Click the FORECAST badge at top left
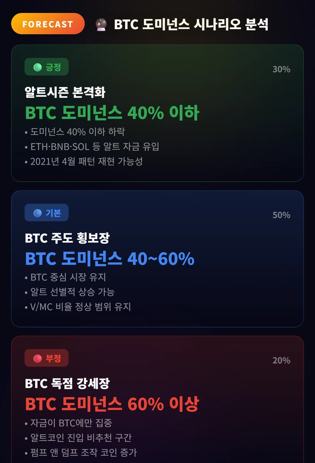 pos(48,24)
